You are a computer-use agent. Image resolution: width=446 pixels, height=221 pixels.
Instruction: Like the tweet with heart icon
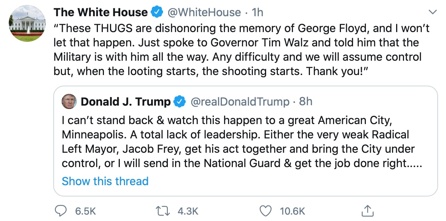point(266,211)
